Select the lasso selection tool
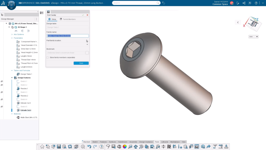 [108, 146]
